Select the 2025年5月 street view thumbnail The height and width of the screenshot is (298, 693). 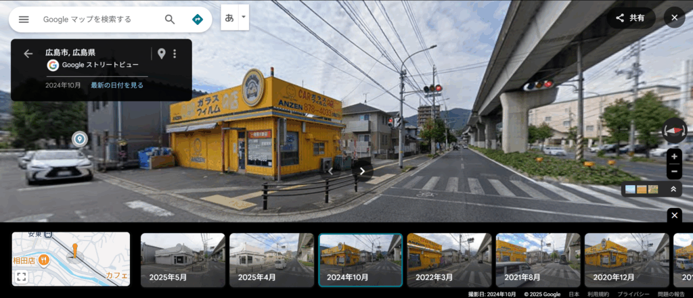(182, 260)
